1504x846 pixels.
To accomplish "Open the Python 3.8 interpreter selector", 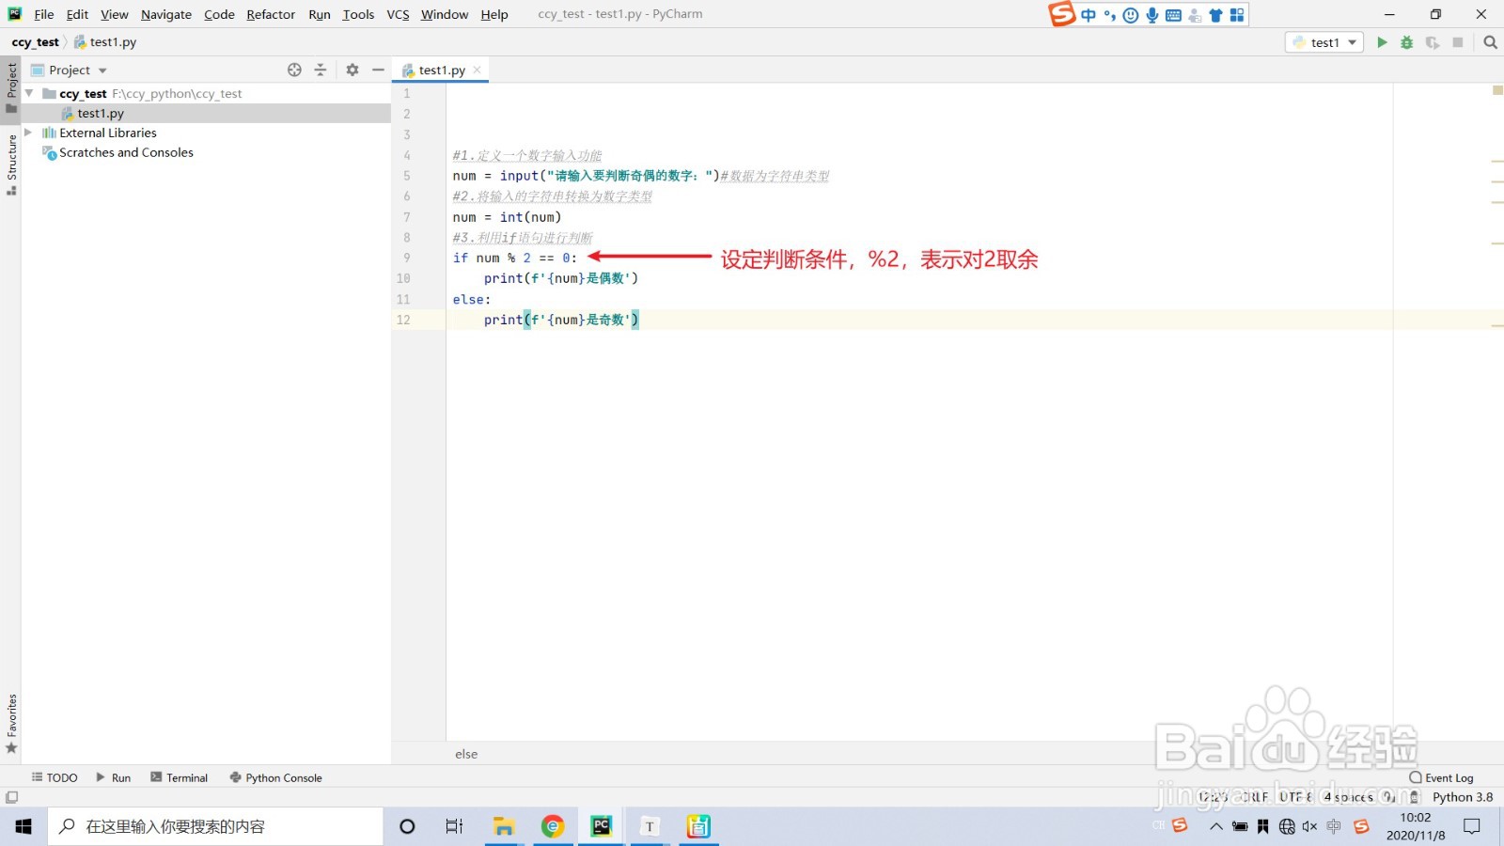I will 1463,797.
